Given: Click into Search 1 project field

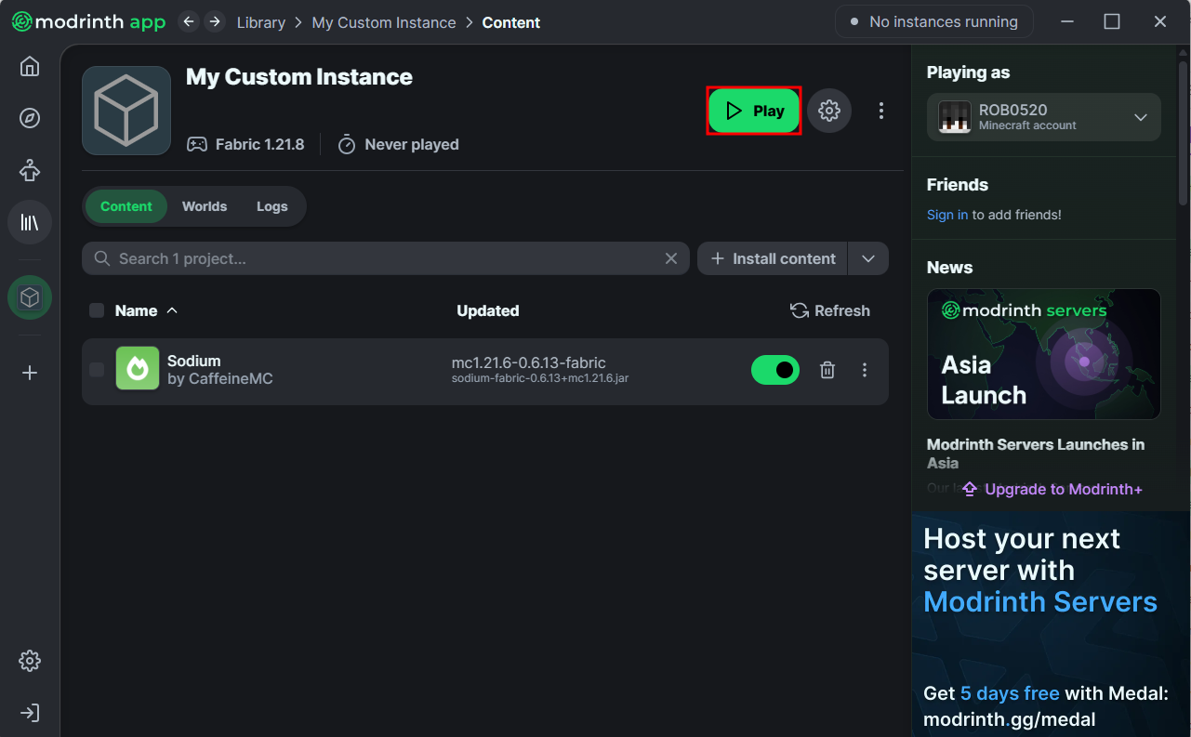Looking at the screenshot, I should (386, 258).
